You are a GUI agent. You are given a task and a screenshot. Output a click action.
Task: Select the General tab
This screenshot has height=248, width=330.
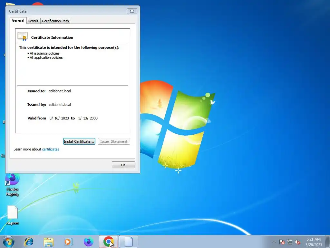[x=18, y=20]
